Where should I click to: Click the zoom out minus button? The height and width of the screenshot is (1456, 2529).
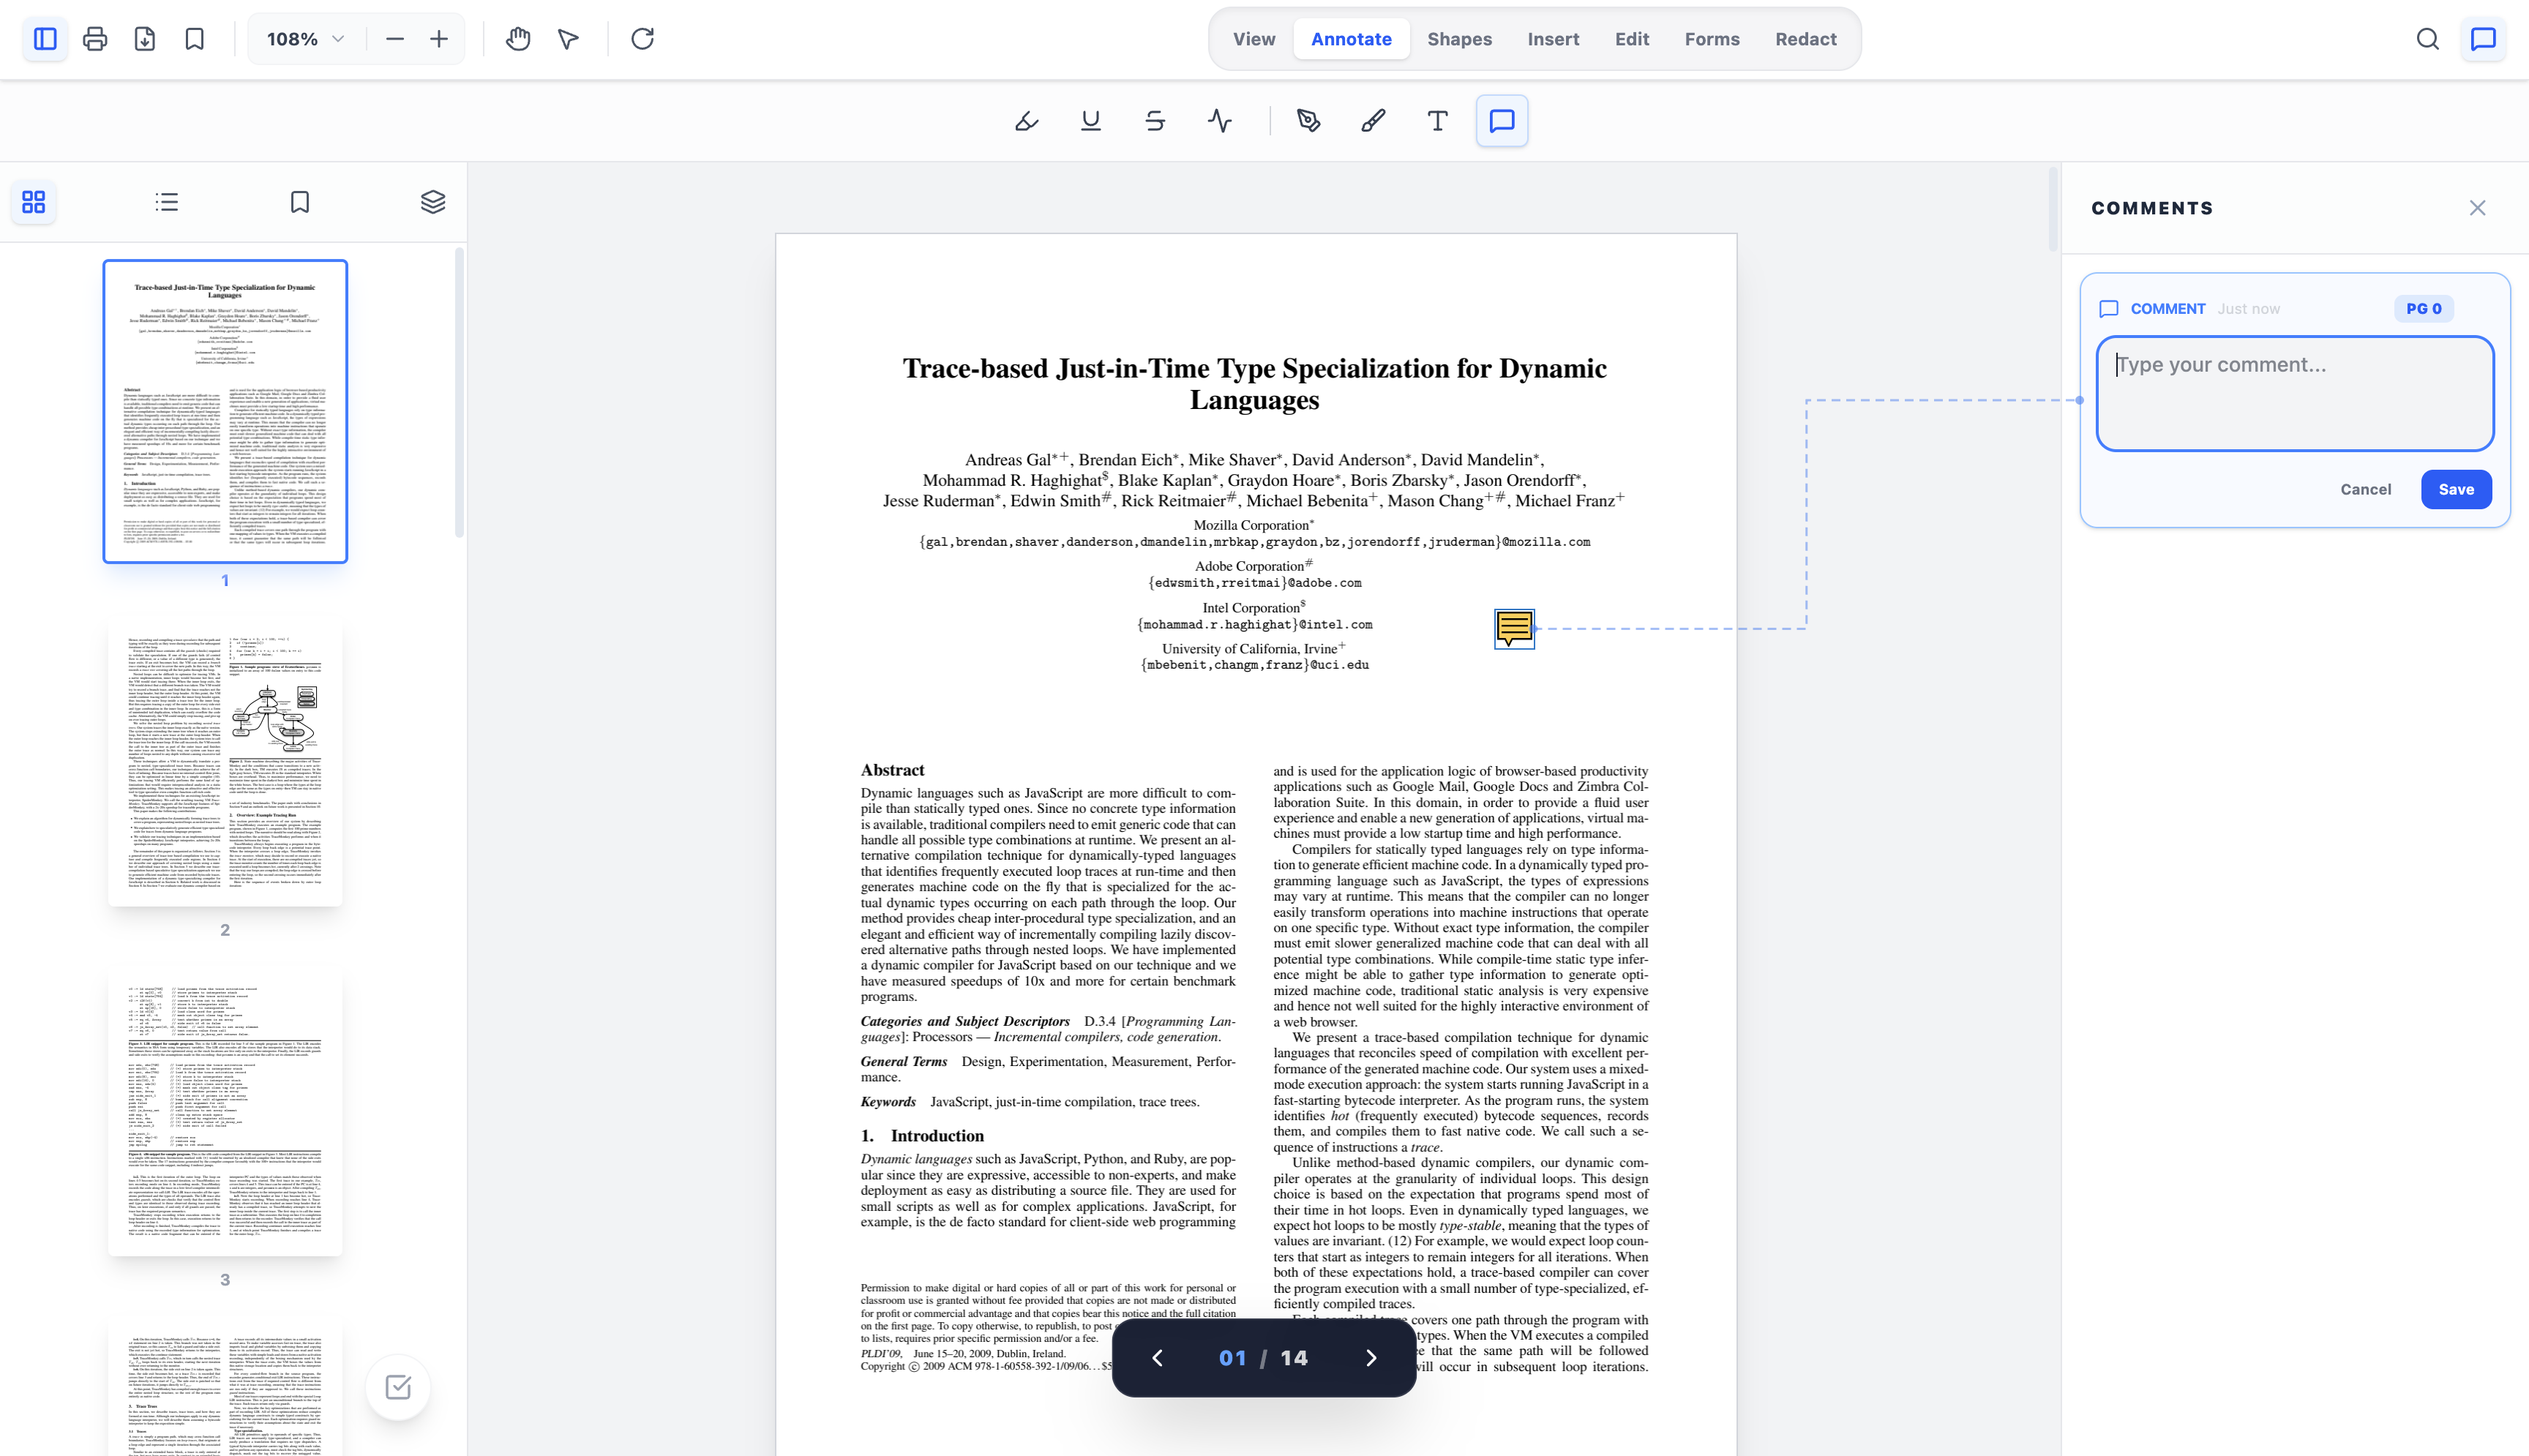click(x=395, y=39)
